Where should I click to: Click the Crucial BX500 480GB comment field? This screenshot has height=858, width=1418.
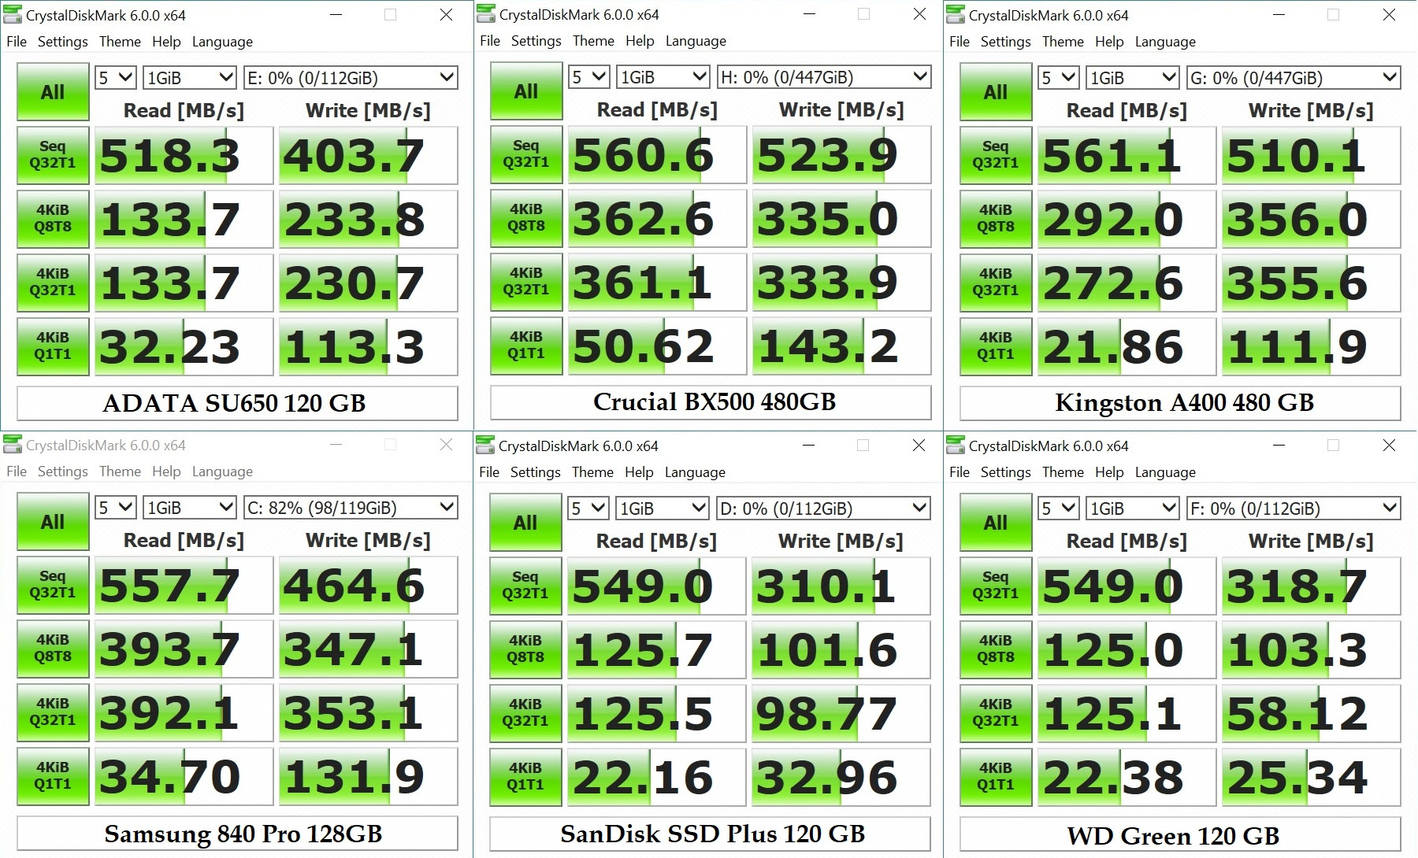(x=711, y=402)
